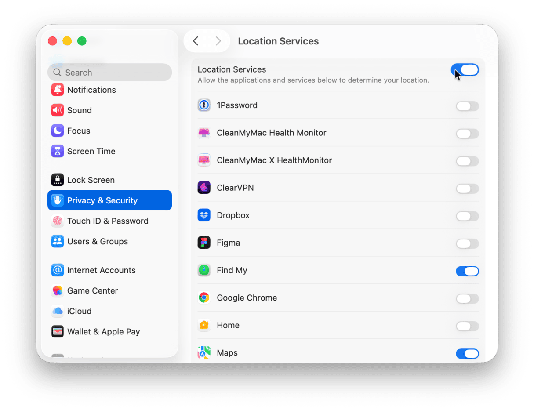Open Notifications settings pane

click(109, 90)
